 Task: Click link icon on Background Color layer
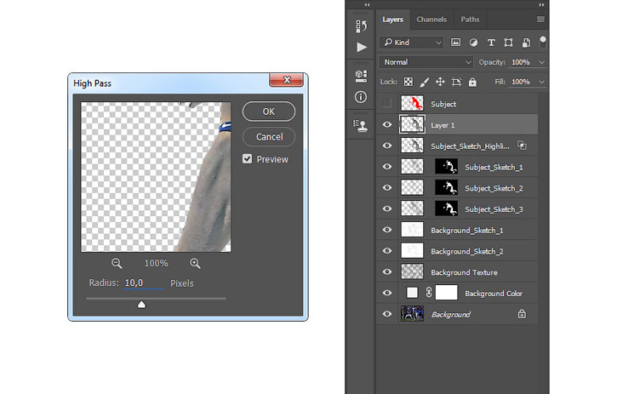pos(429,293)
